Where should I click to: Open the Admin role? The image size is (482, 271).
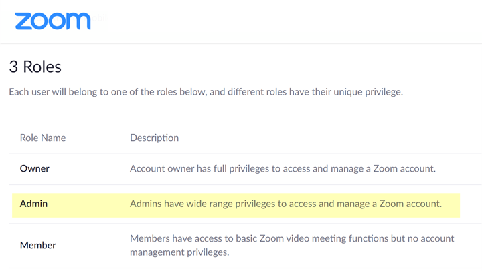[x=33, y=203]
